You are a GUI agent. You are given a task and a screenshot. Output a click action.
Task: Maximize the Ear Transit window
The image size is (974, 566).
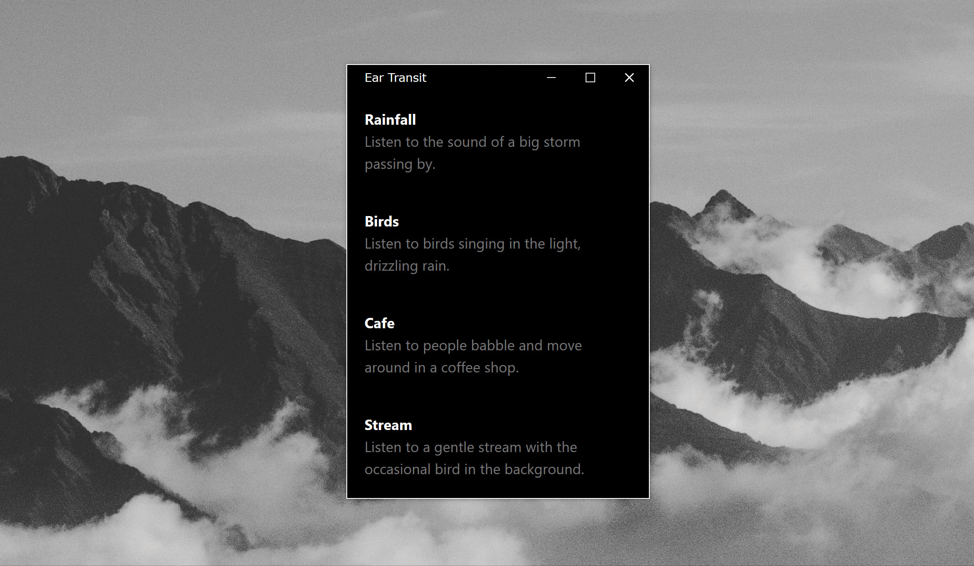coord(590,78)
